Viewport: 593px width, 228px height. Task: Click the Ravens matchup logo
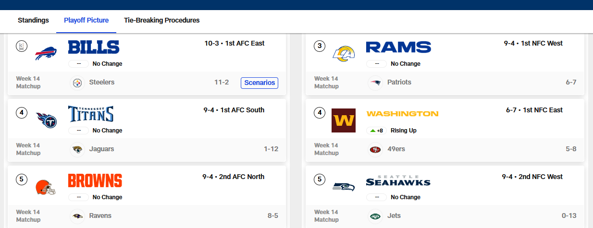click(77, 216)
